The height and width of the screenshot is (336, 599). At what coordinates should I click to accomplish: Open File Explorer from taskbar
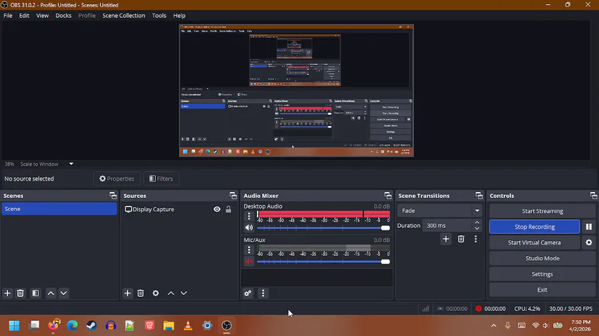tap(169, 325)
